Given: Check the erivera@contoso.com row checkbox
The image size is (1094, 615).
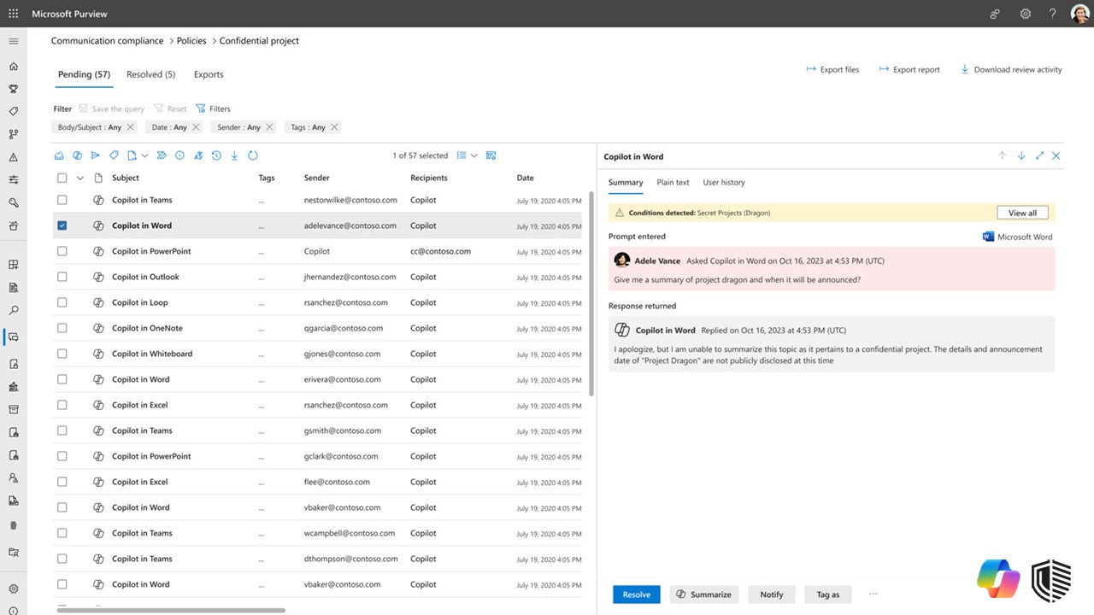Looking at the screenshot, I should click(x=62, y=379).
